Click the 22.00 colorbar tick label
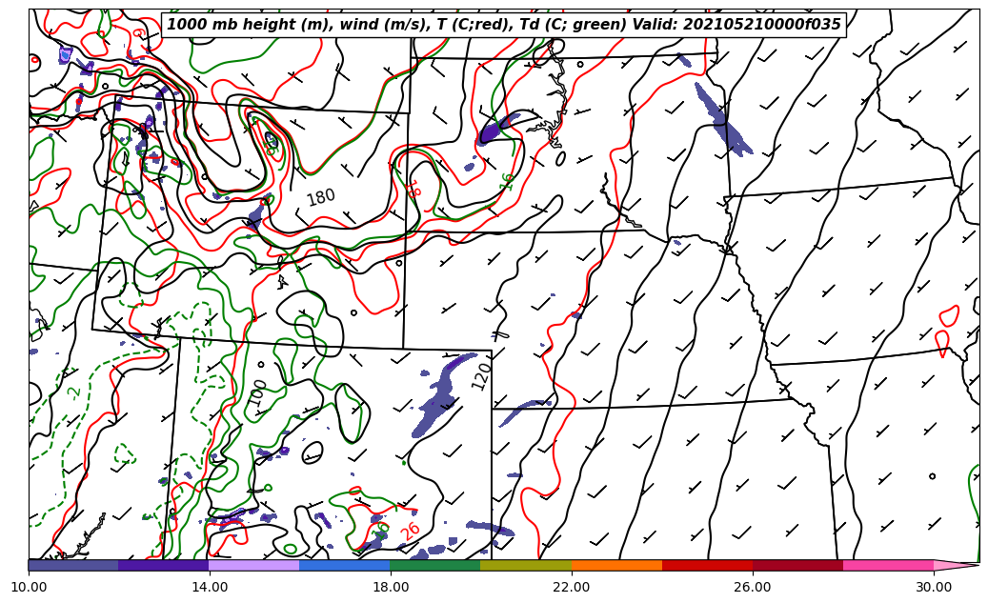The image size is (988, 603). (x=571, y=588)
